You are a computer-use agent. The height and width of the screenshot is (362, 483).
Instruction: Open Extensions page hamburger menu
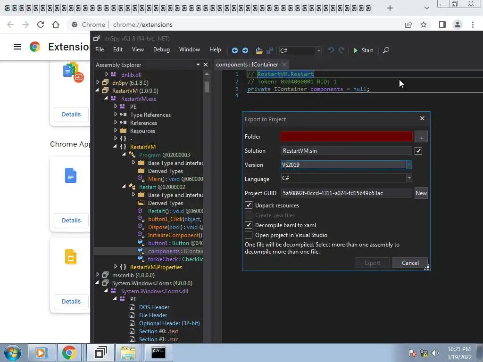[17, 47]
